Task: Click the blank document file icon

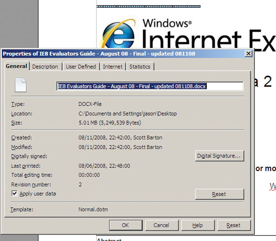Action: click(x=20, y=85)
